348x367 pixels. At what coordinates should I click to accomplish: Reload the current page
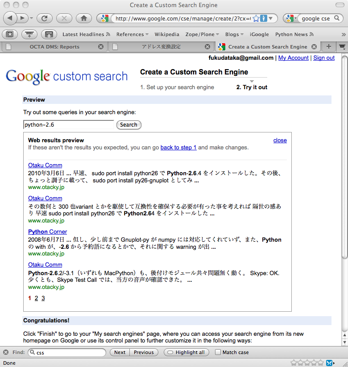click(44, 18)
